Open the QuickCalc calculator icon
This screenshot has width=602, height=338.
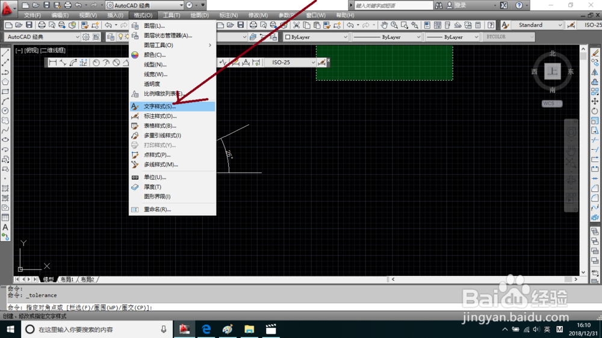tap(478, 25)
